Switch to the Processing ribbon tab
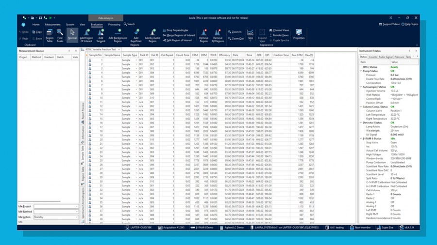 (114, 24)
